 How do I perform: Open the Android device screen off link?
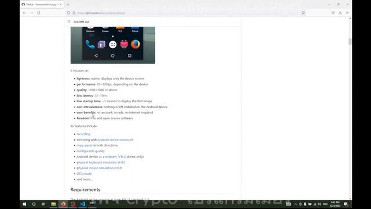[x=115, y=140]
